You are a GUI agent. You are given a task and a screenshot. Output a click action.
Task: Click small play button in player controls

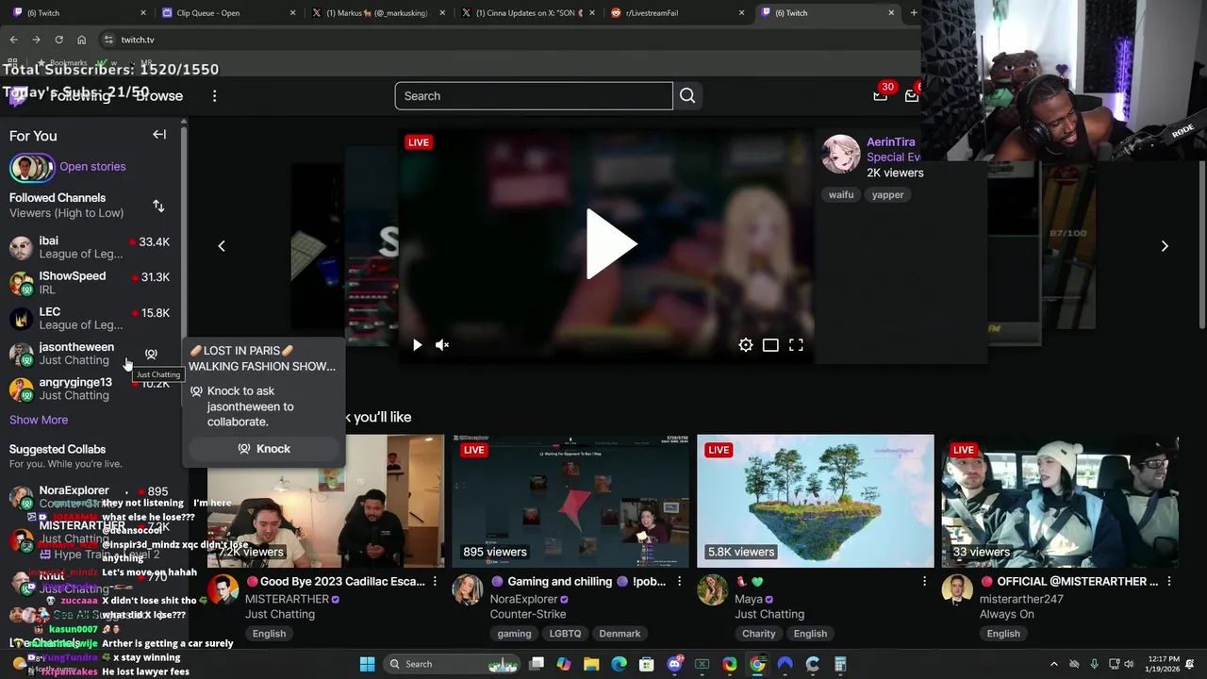[417, 345]
